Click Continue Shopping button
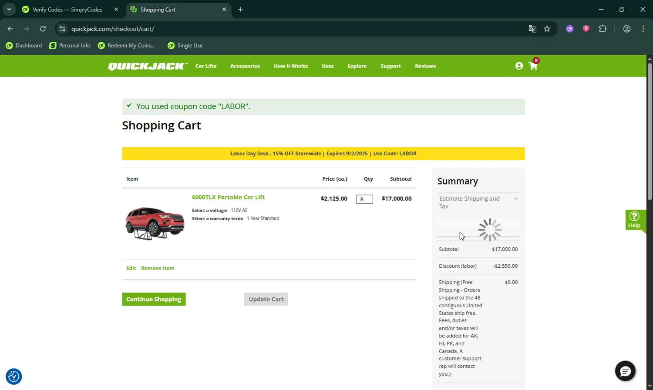This screenshot has width=653, height=390. [x=154, y=299]
